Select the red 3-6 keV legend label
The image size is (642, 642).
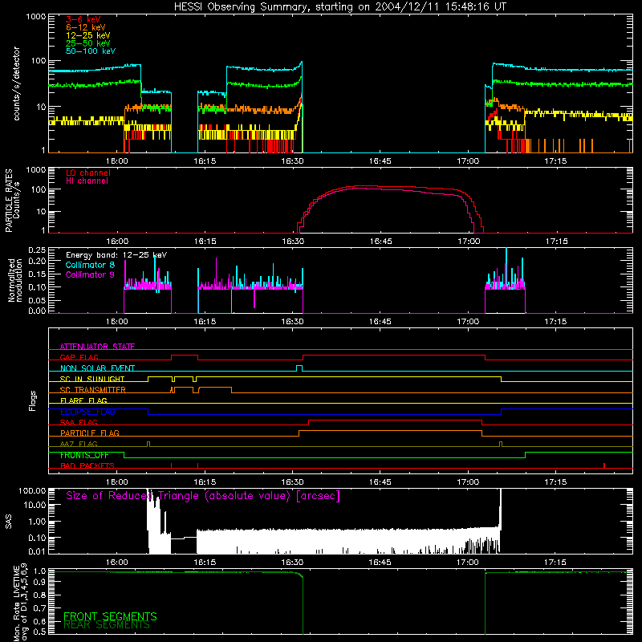pyautogui.click(x=83, y=19)
